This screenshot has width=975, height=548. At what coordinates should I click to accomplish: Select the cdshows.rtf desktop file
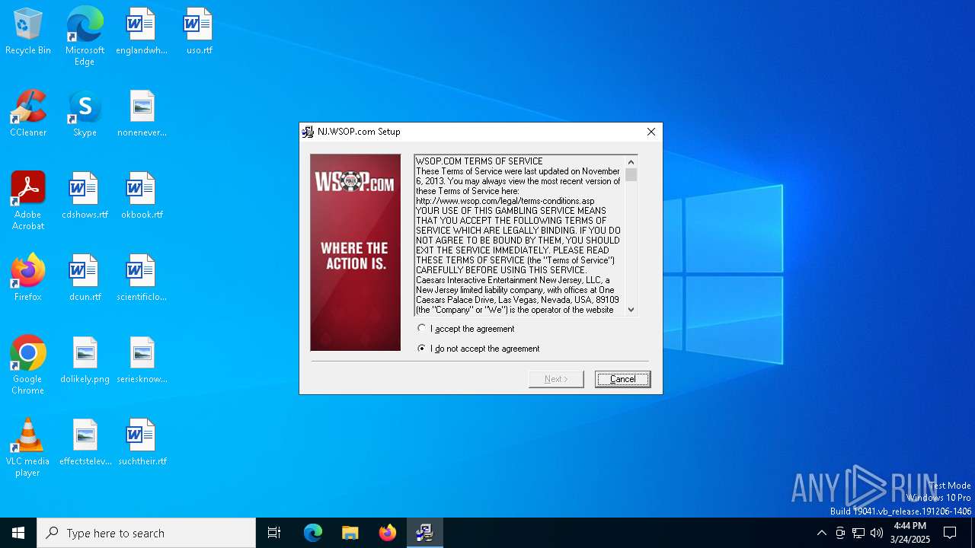pyautogui.click(x=85, y=196)
